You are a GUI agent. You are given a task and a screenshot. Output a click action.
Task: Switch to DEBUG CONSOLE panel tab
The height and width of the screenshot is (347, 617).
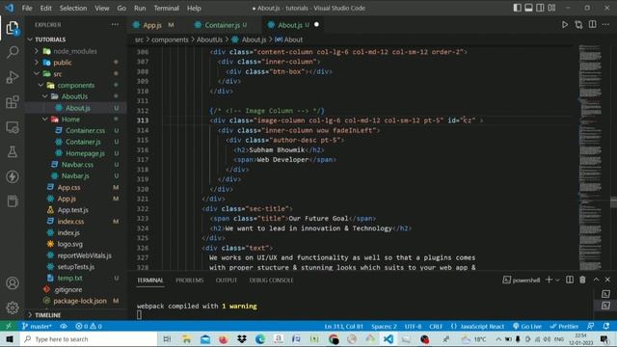(x=271, y=280)
